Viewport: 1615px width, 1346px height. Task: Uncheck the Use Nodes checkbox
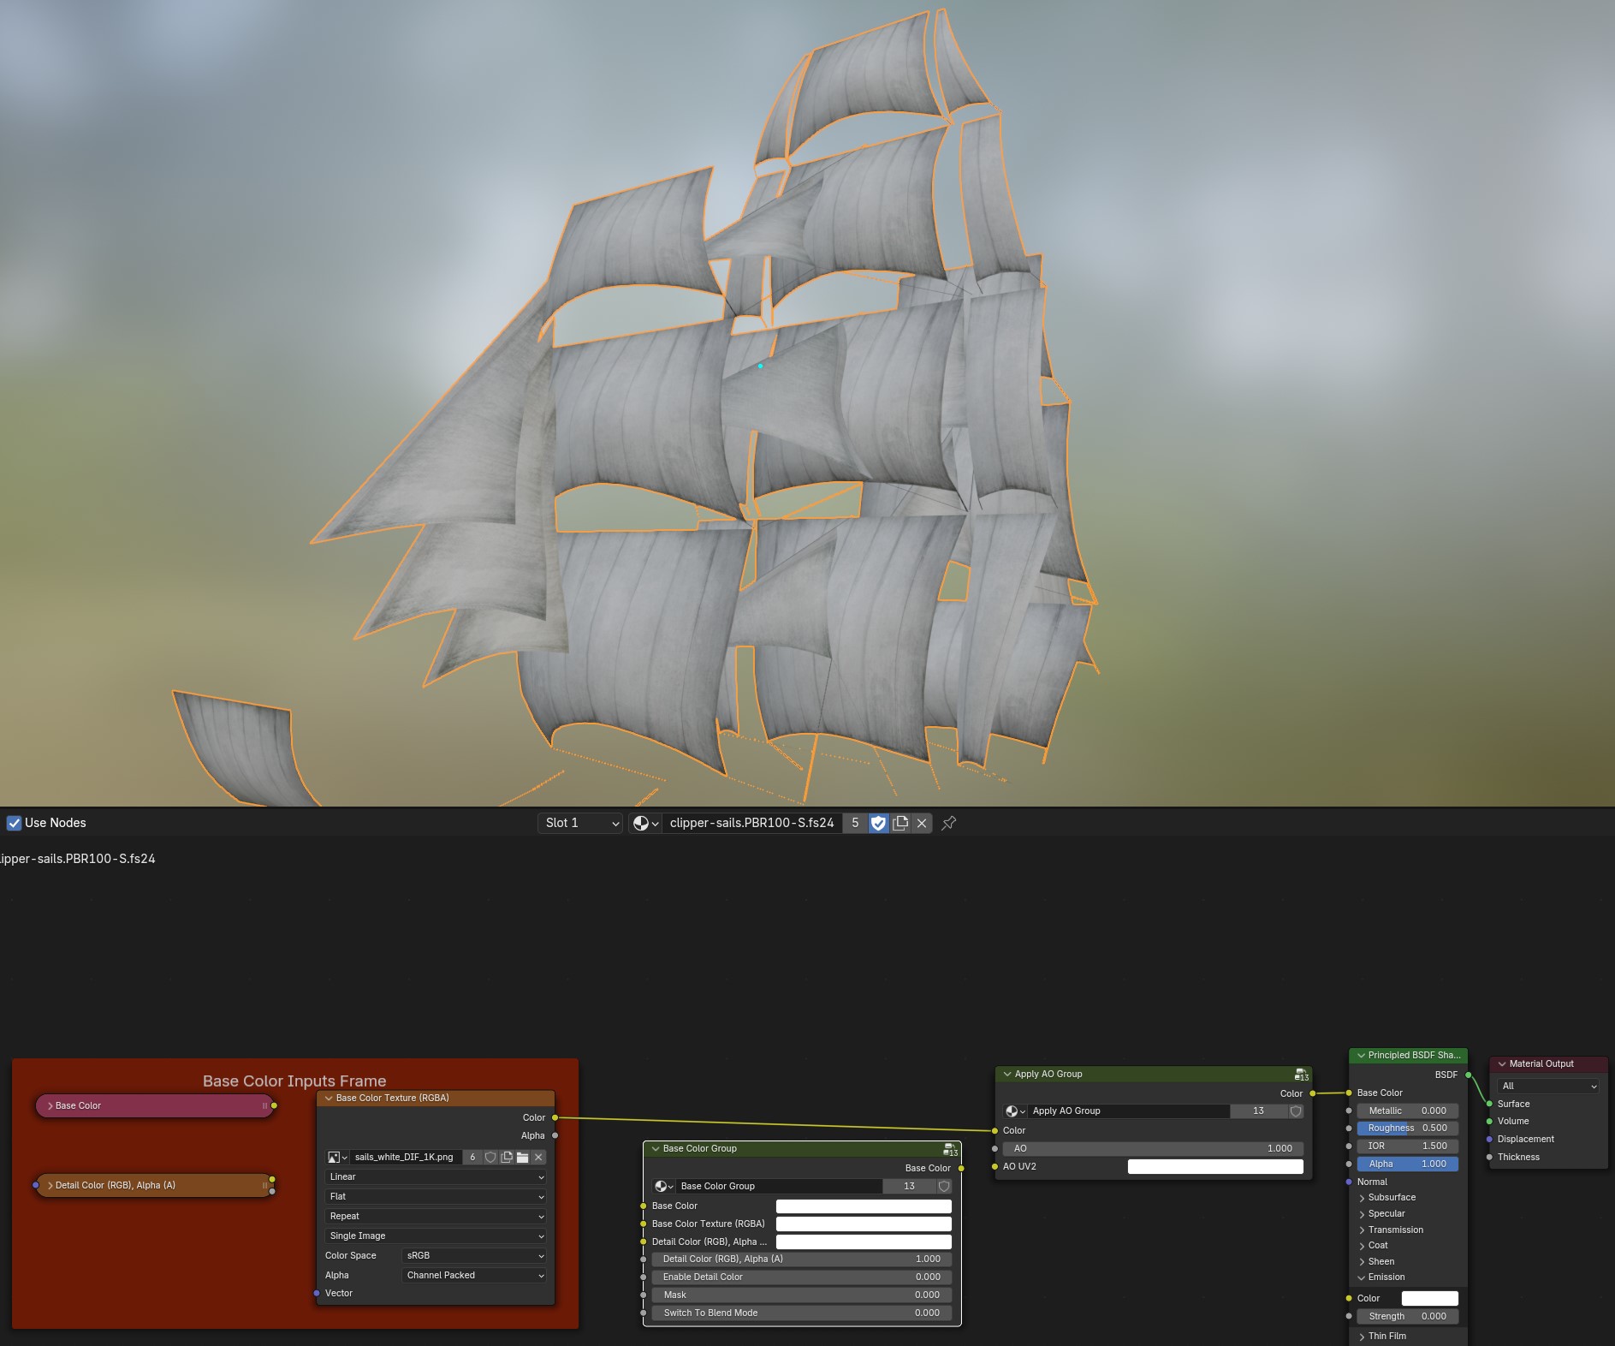(14, 823)
